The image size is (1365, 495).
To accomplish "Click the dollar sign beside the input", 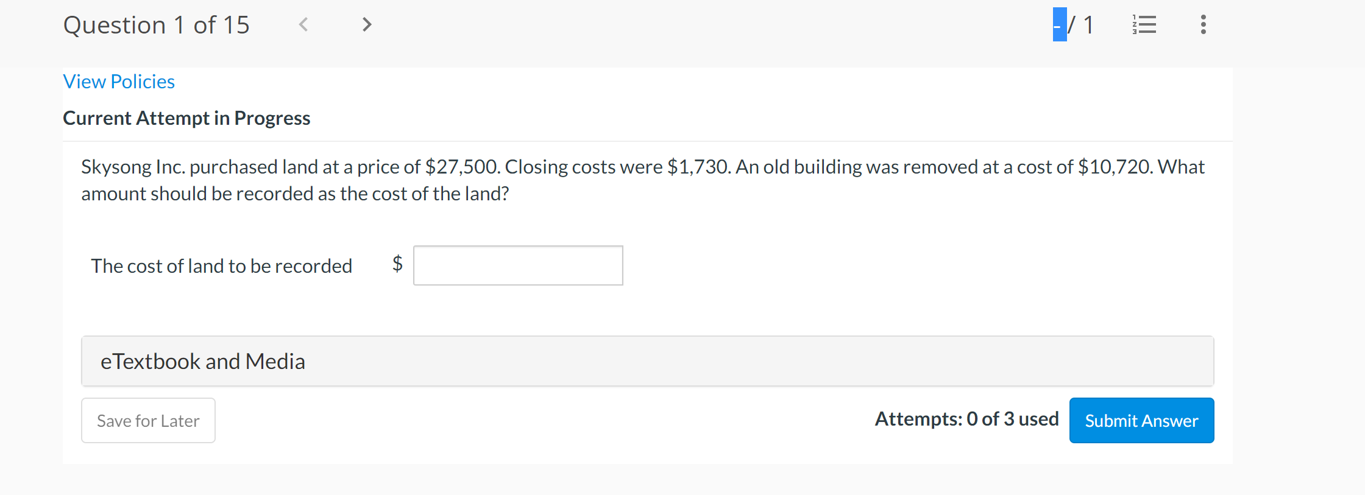I will (x=397, y=264).
